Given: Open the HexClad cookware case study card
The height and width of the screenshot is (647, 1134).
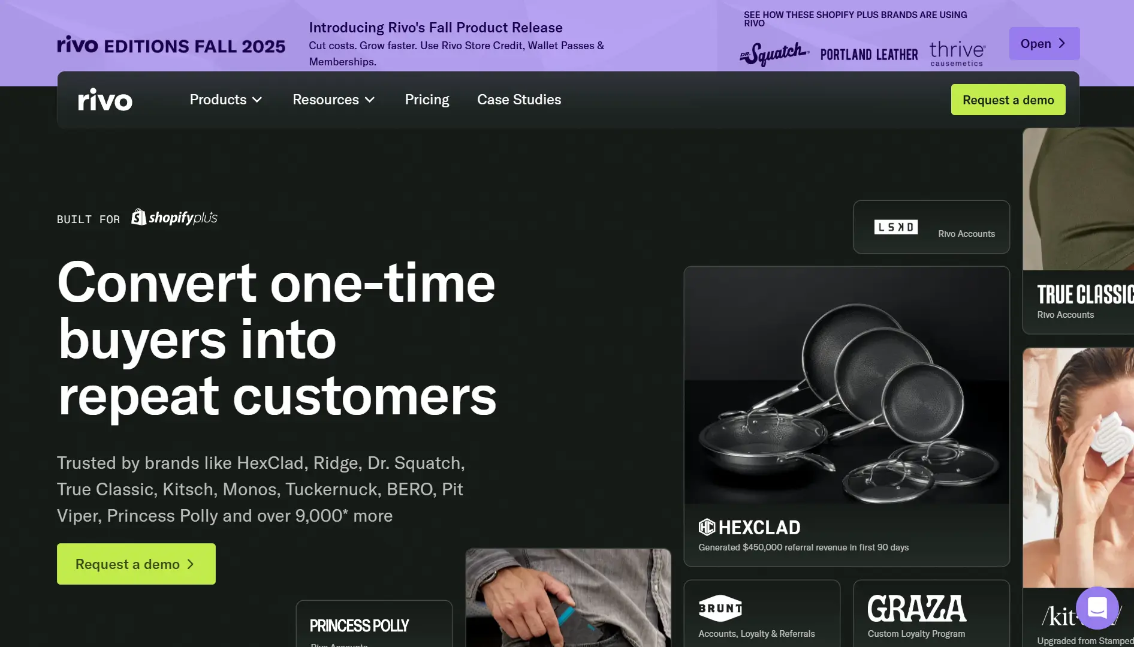Looking at the screenshot, I should pos(846,416).
